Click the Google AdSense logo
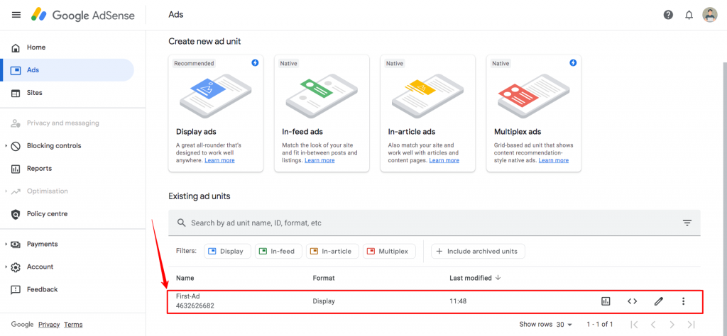The image size is (727, 336). coord(83,16)
